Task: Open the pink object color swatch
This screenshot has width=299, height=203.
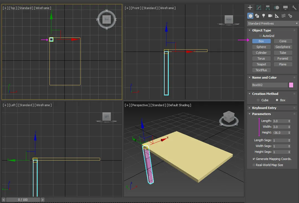Action: (x=291, y=85)
